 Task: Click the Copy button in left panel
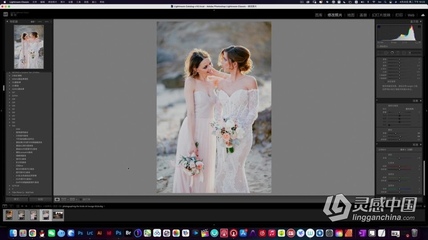coord(16,199)
